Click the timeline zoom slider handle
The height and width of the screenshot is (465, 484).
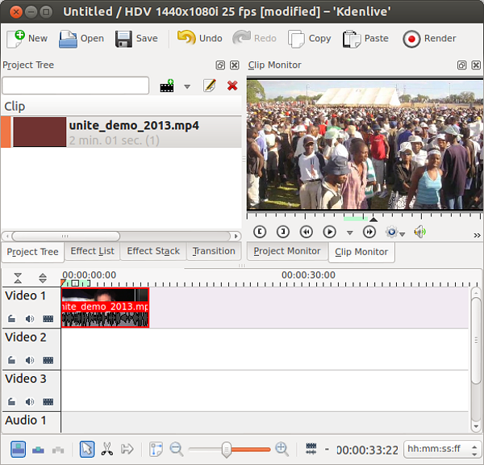227,450
